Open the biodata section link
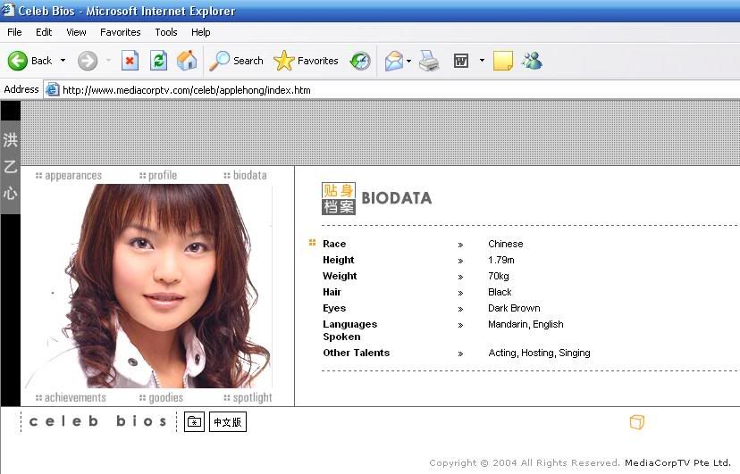This screenshot has width=740, height=474. coord(245,175)
